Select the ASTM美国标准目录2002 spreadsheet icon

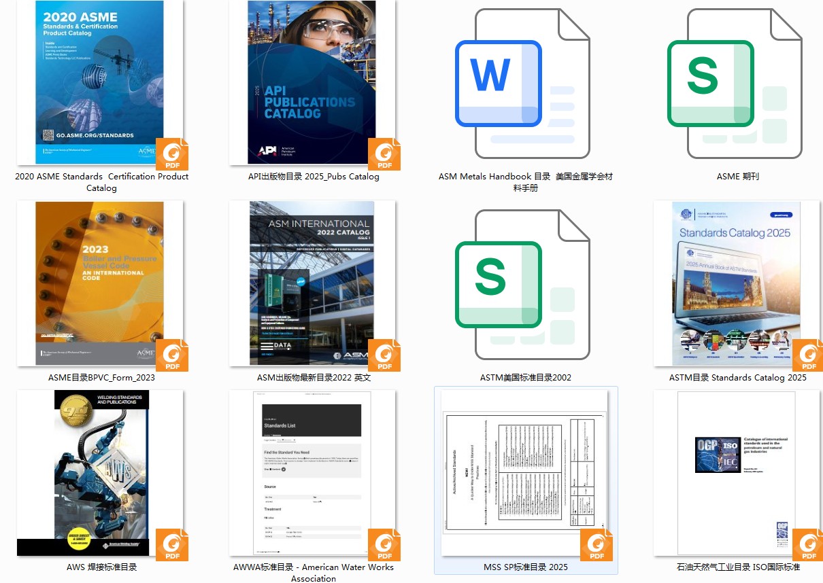(522, 285)
